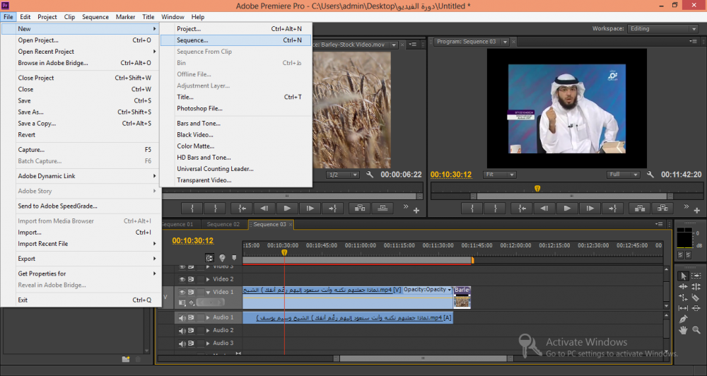
Task: Play the Program monitor sequence
Action: click(x=567, y=208)
